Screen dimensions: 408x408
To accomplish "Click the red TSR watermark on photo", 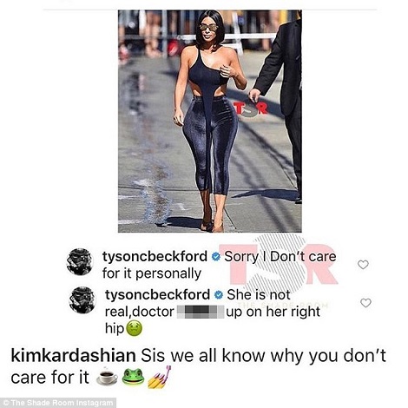I will point(250,110).
